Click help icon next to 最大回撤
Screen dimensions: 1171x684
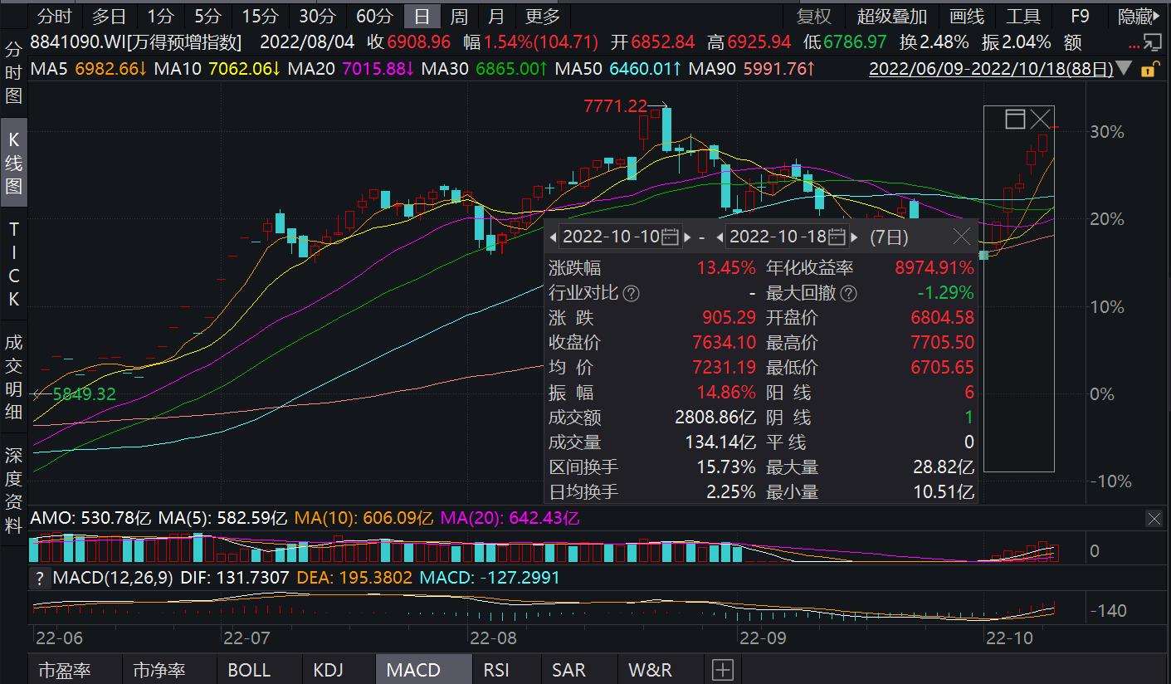pos(848,293)
